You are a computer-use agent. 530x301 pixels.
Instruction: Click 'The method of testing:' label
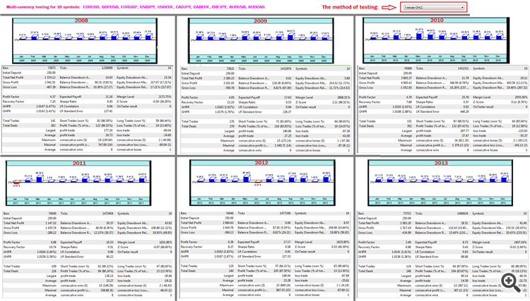pyautogui.click(x=350, y=7)
